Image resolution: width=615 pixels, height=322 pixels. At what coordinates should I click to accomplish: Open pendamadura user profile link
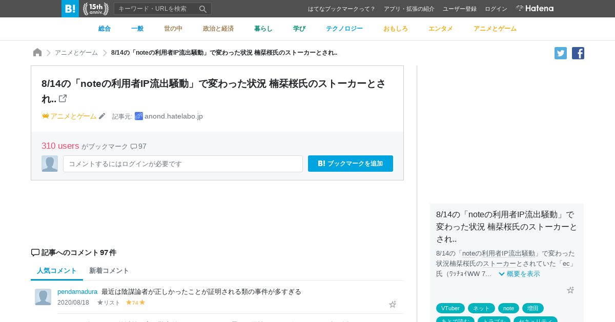point(77,291)
